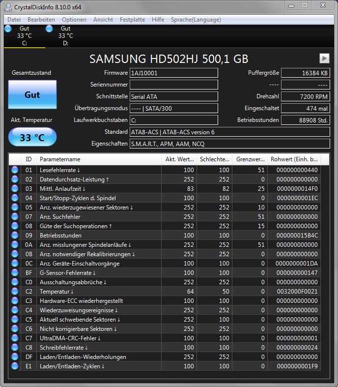Click status icon of Start/Stopp-Zyklen row
This screenshot has height=387, width=338.
15,198
